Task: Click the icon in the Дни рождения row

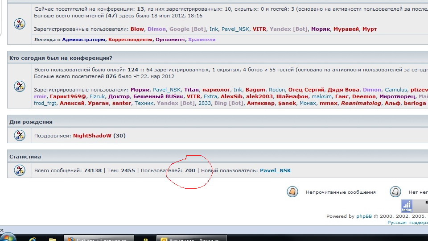Action: pyautogui.click(x=20, y=135)
